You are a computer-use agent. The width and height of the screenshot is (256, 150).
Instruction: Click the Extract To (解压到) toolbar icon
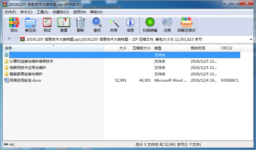click(x=30, y=22)
